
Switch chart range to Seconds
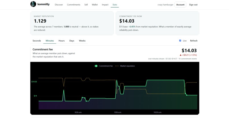coord(37,41)
